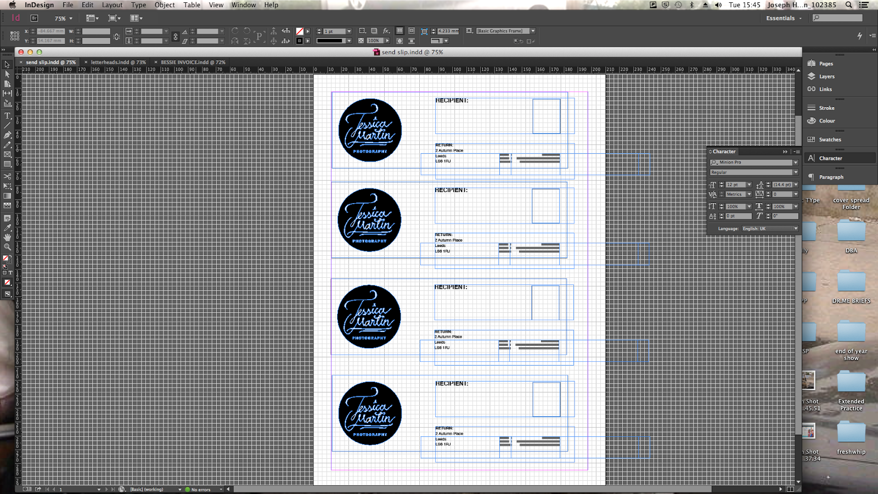This screenshot has height=494, width=878.
Task: Collapse the Character panel with double arrows
Action: [x=785, y=151]
